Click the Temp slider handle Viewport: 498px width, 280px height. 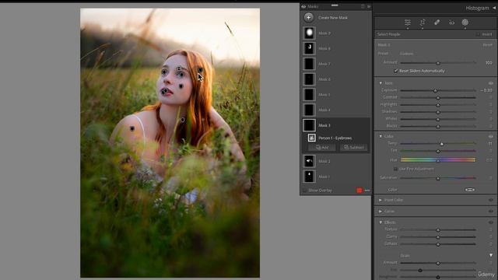coord(441,144)
